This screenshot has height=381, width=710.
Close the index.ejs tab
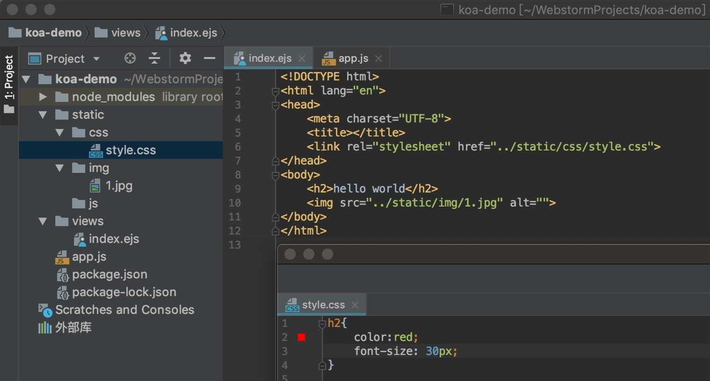point(302,58)
